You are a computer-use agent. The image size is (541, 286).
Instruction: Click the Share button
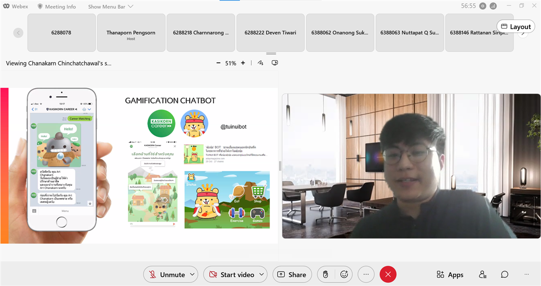(292, 274)
